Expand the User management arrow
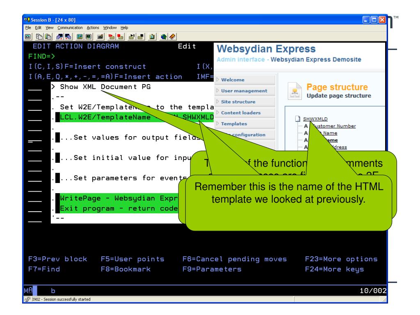 [x=217, y=91]
